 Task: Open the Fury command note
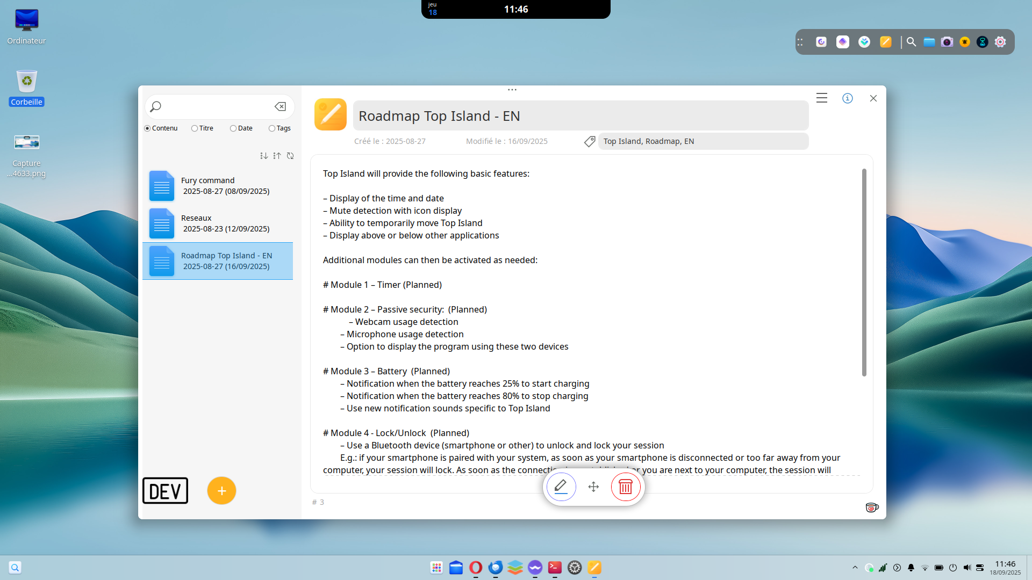click(218, 186)
